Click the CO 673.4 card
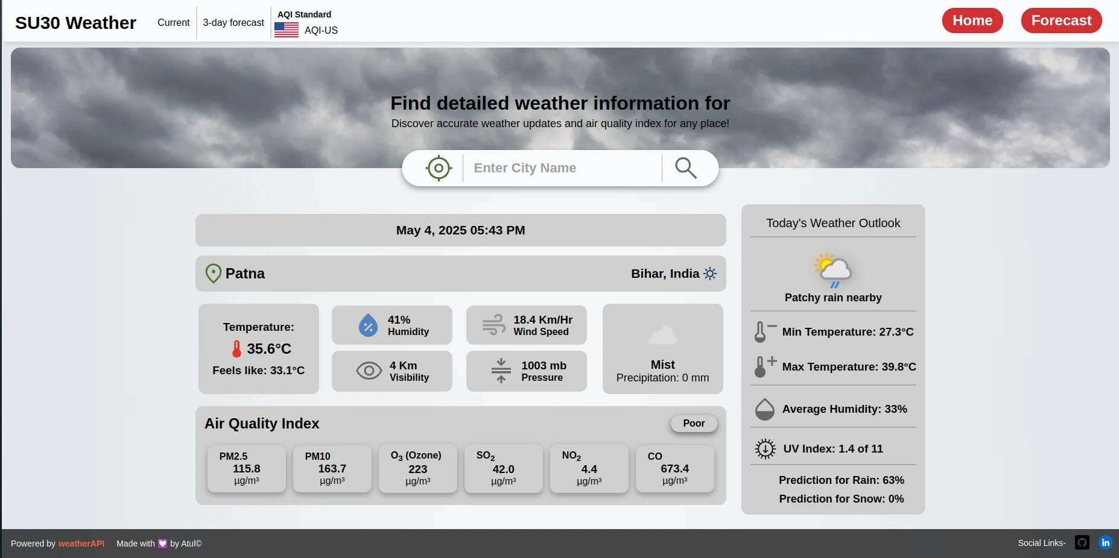 [675, 469]
